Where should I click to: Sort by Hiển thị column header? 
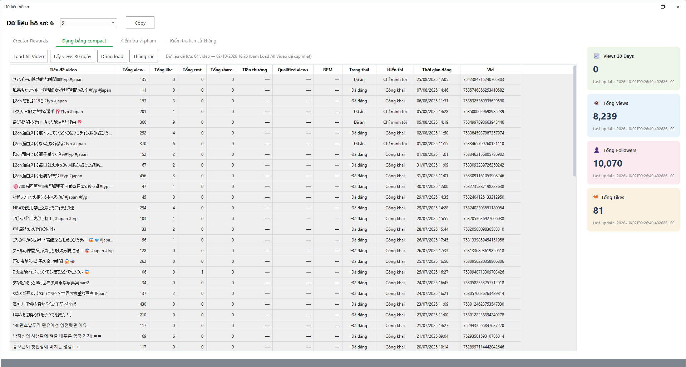point(395,70)
